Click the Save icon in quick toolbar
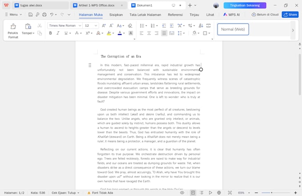 point(31,15)
